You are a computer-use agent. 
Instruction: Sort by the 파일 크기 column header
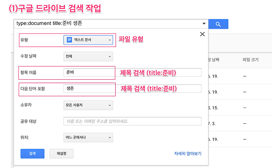(x=251, y=60)
